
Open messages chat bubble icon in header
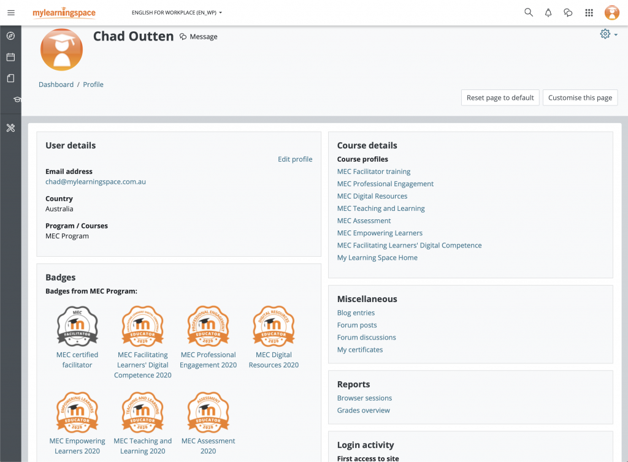coord(568,13)
